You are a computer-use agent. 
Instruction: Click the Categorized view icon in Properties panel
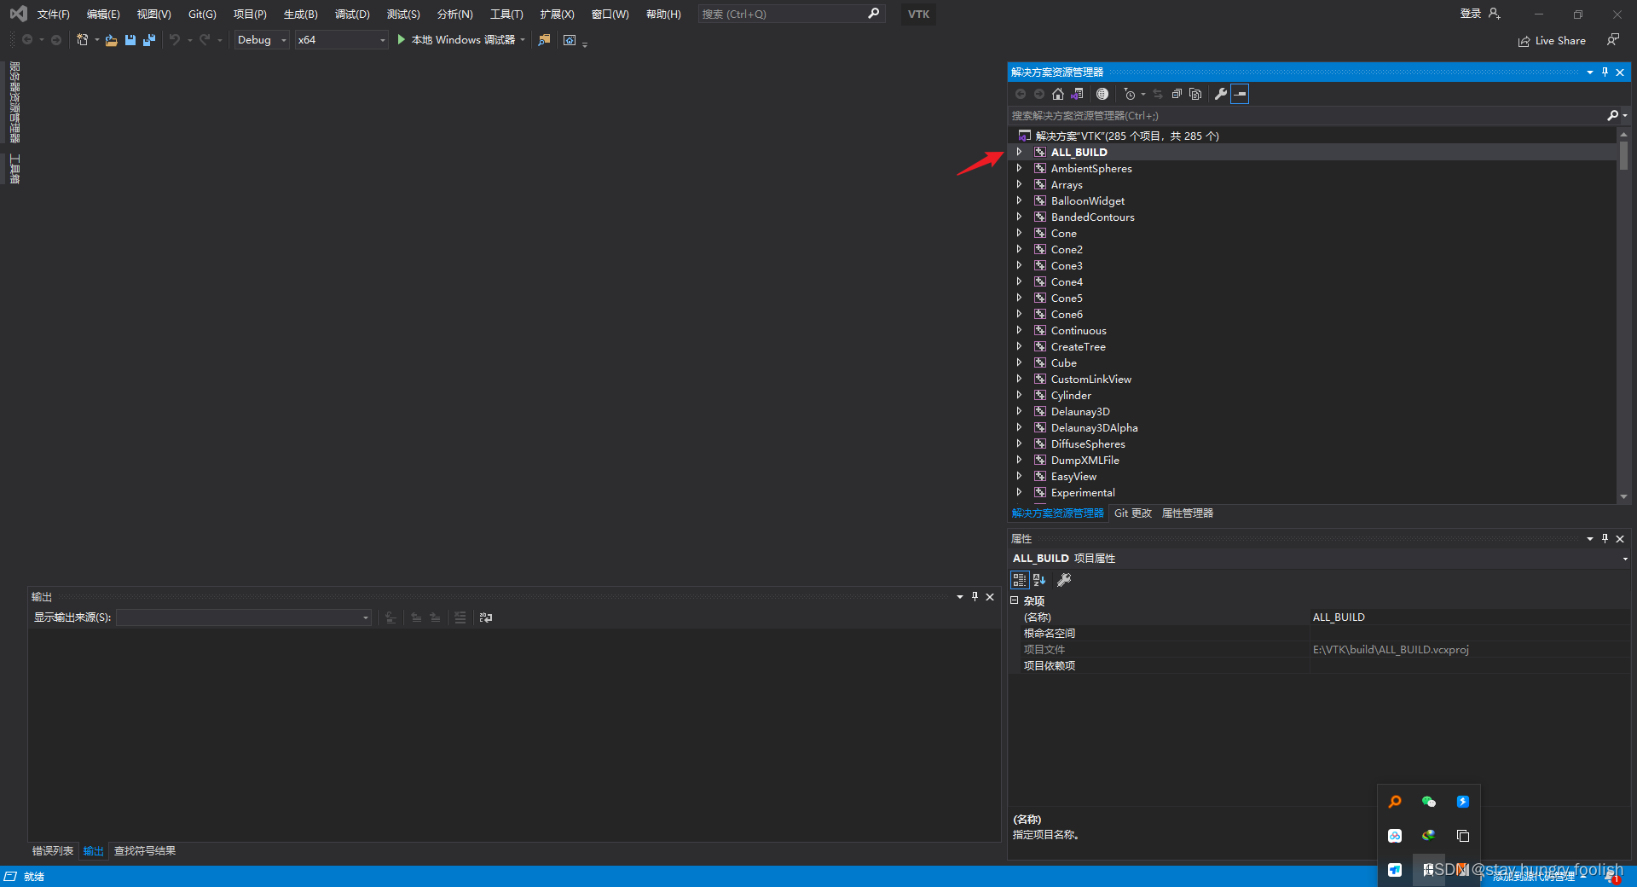(1019, 580)
